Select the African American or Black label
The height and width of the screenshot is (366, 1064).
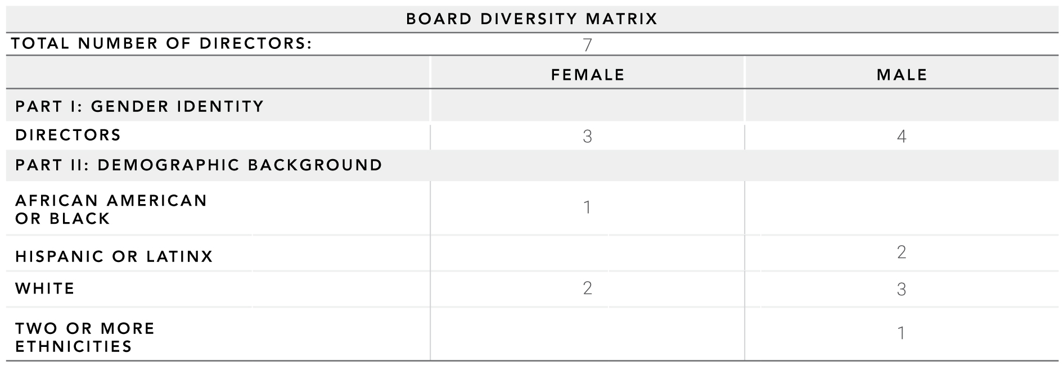pyautogui.click(x=111, y=209)
